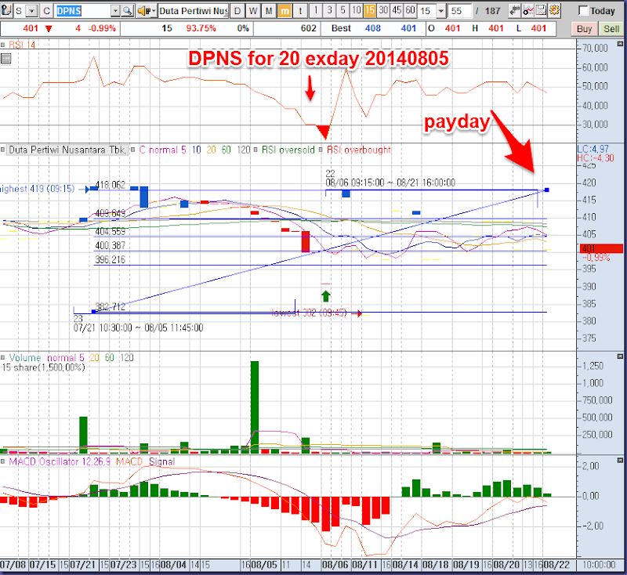Click the leftmost chart tool icon
Screen dimensions: 627x575
pyautogui.click(x=7, y=11)
